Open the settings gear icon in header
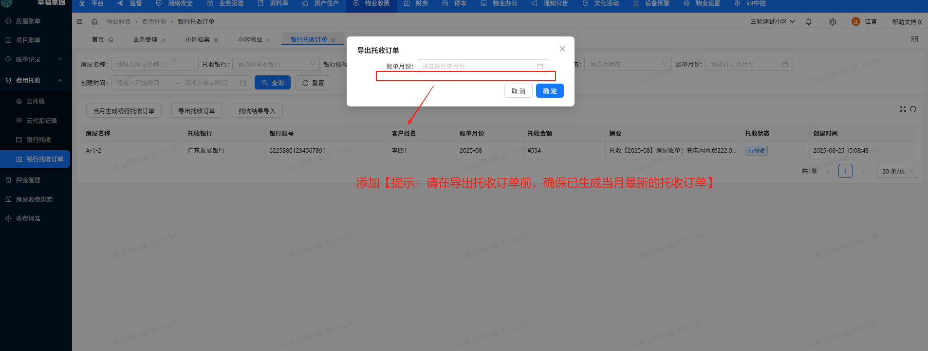Screen dimensions: 928x351 (x=833, y=22)
